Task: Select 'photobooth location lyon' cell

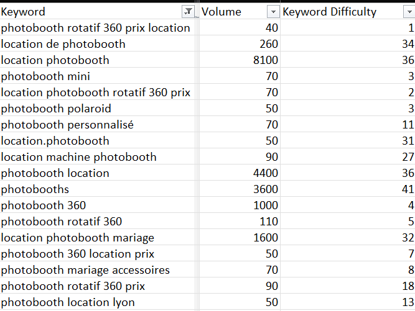Action: (x=68, y=302)
